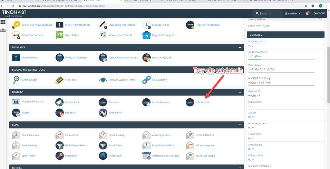330x169 pixels.
Task: Open Email Accounts envelope icon
Action: point(16,135)
